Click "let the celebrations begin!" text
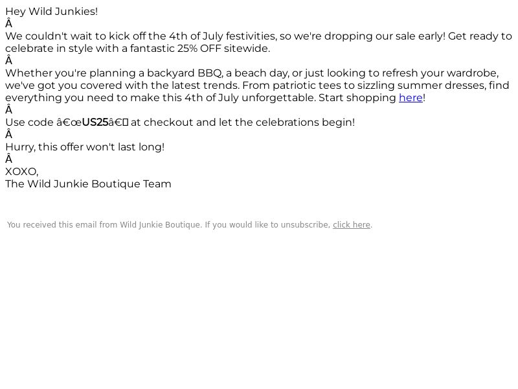The width and height of the screenshot is (518, 389). click(x=287, y=123)
